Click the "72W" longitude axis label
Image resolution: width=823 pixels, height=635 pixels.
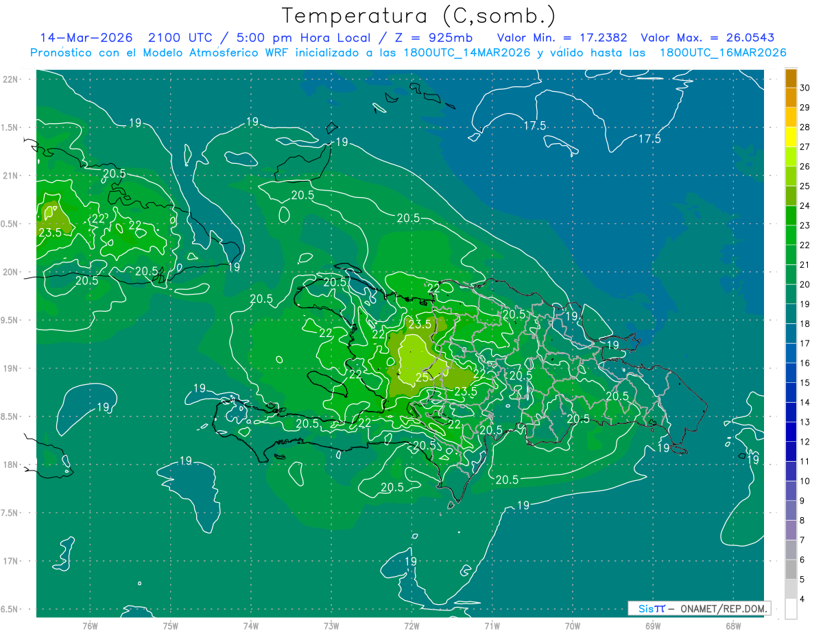(x=411, y=626)
